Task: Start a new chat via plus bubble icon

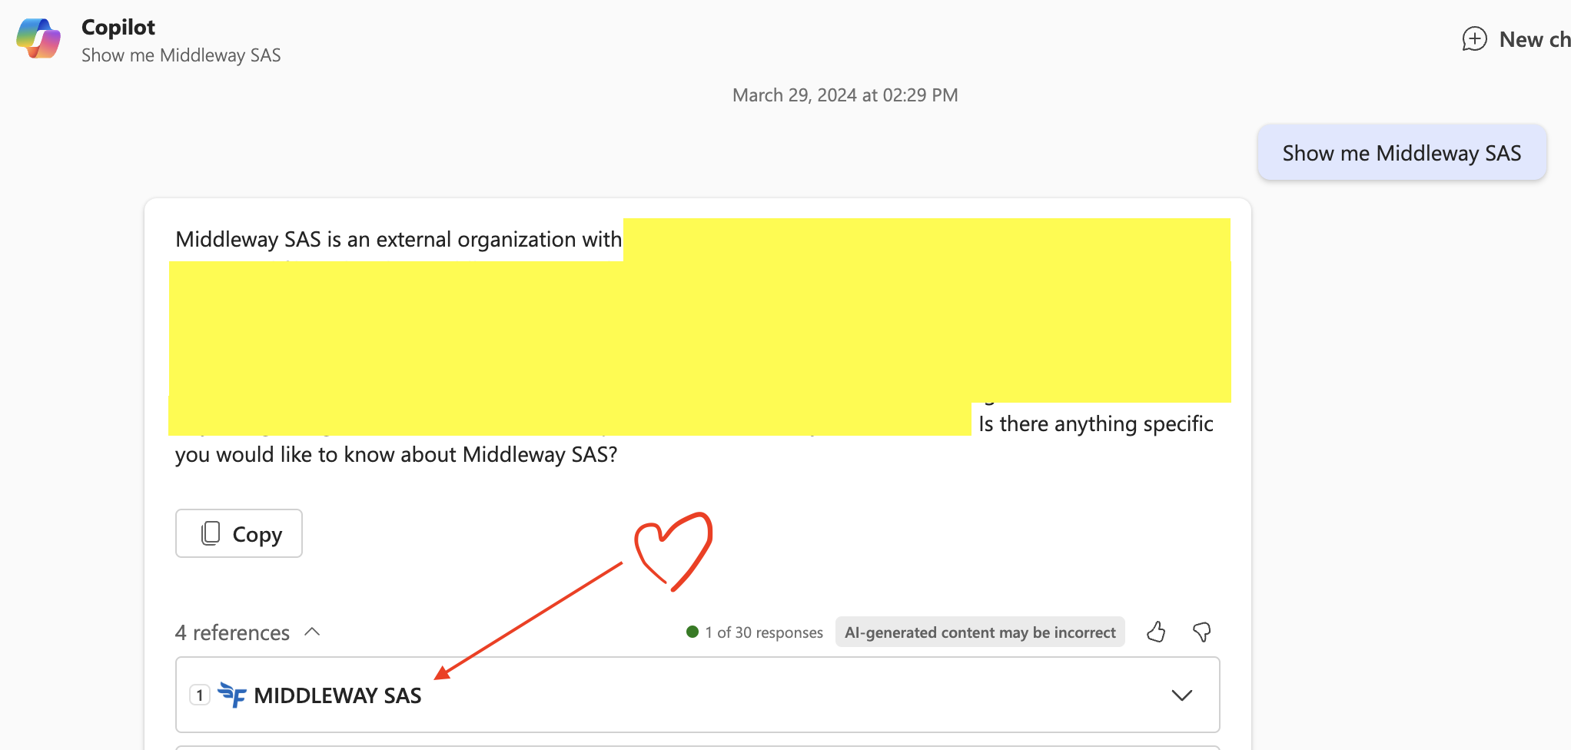Action: pos(1473,39)
